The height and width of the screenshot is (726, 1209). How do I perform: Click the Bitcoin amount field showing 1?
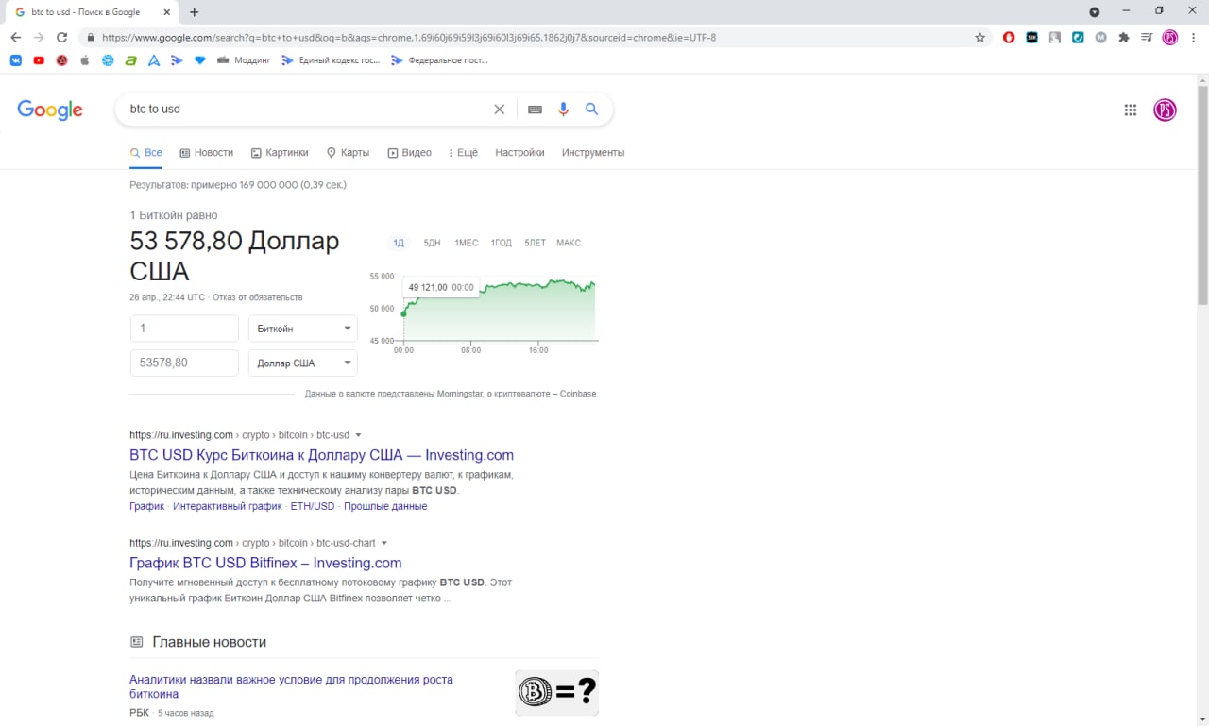(184, 329)
